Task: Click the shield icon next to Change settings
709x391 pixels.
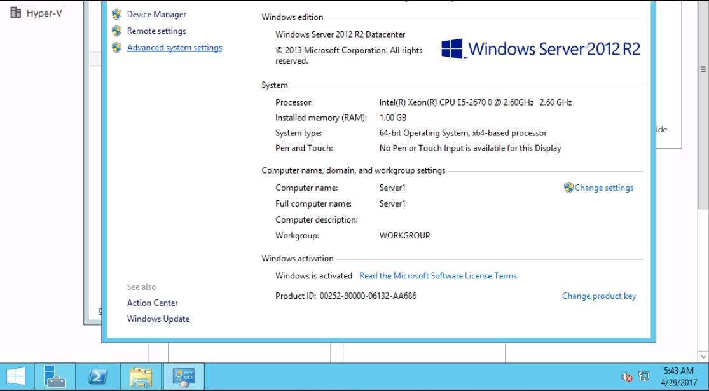Action: click(x=568, y=188)
